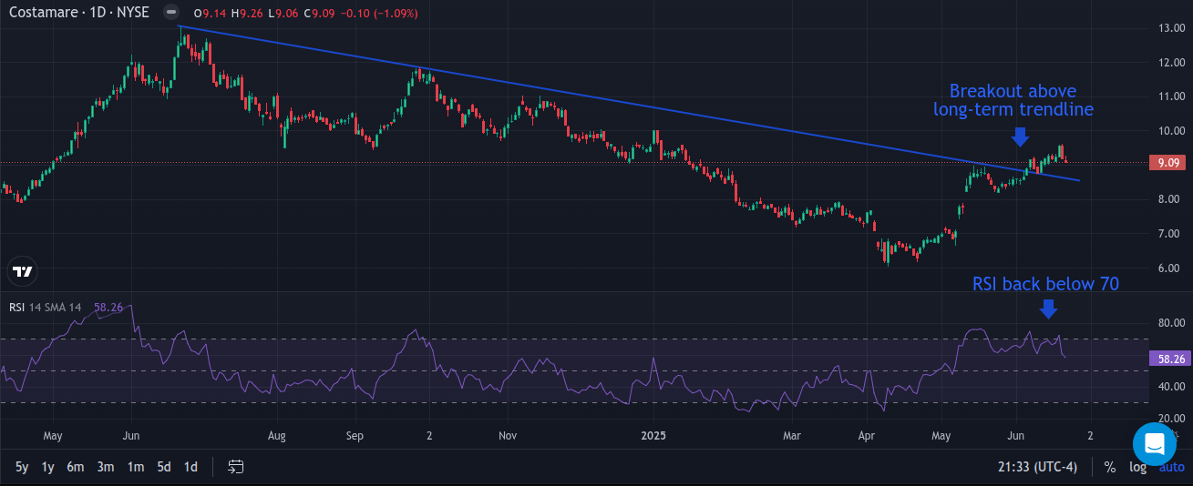Click the TradingView logo on chart
1193x486 pixels.
(x=23, y=271)
